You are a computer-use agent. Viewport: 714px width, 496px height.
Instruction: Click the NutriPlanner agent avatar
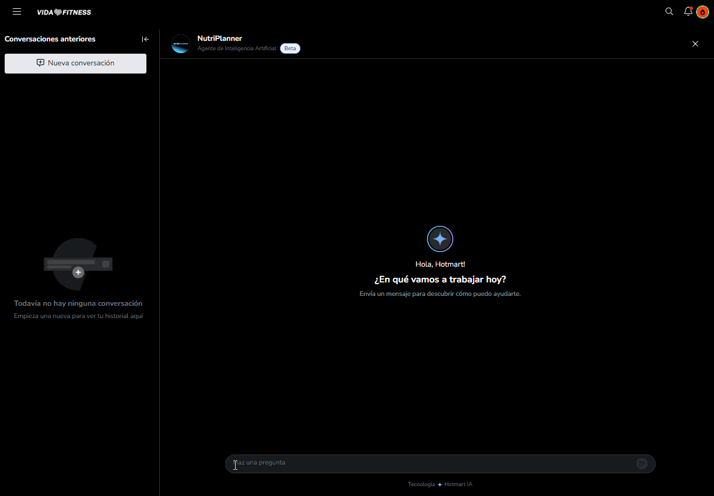pos(181,44)
